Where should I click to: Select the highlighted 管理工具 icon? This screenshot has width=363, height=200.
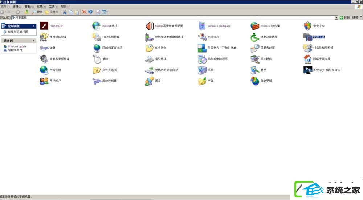coord(308,37)
